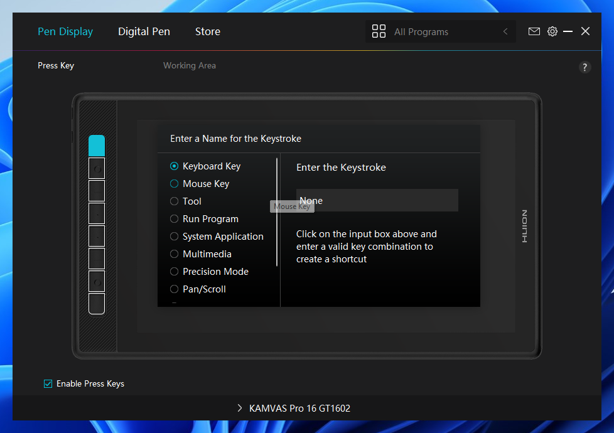Uncheck Enable Press Keys checkbox
614x433 pixels.
(x=48, y=383)
